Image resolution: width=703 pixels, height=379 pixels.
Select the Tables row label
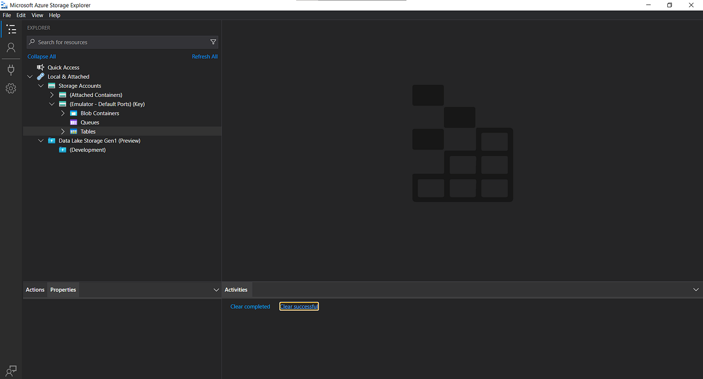click(x=88, y=132)
